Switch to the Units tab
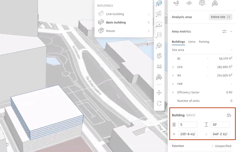 click(x=192, y=42)
